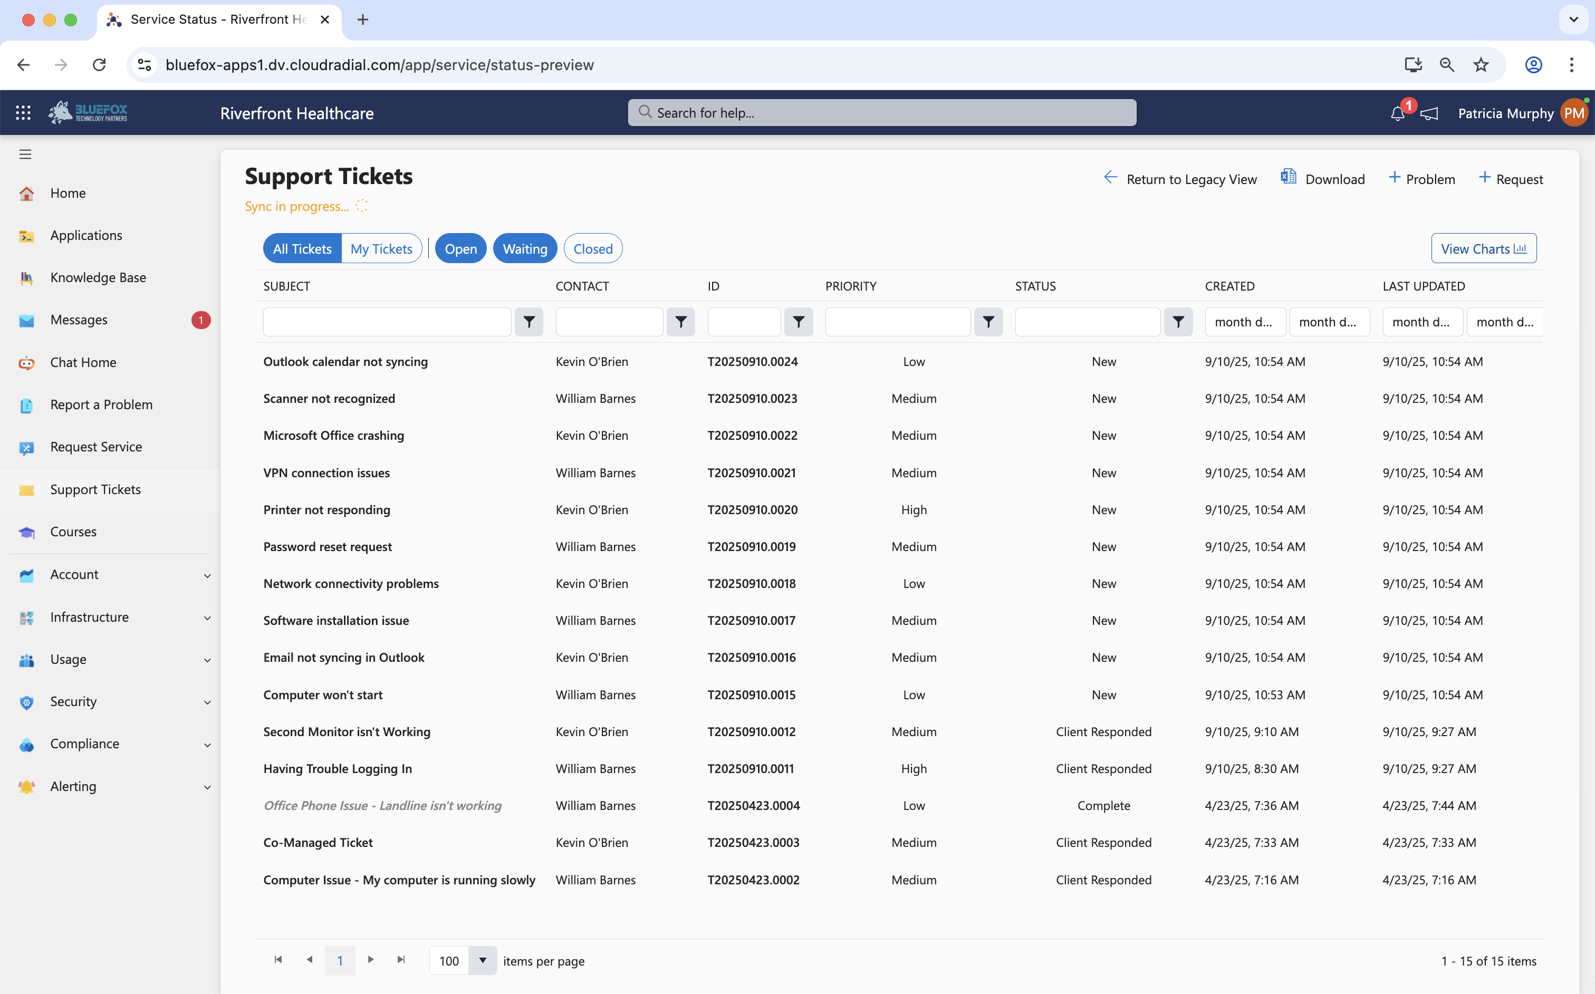Go to the last page arrow
Screen dimensions: 1595x994
(x=401, y=960)
